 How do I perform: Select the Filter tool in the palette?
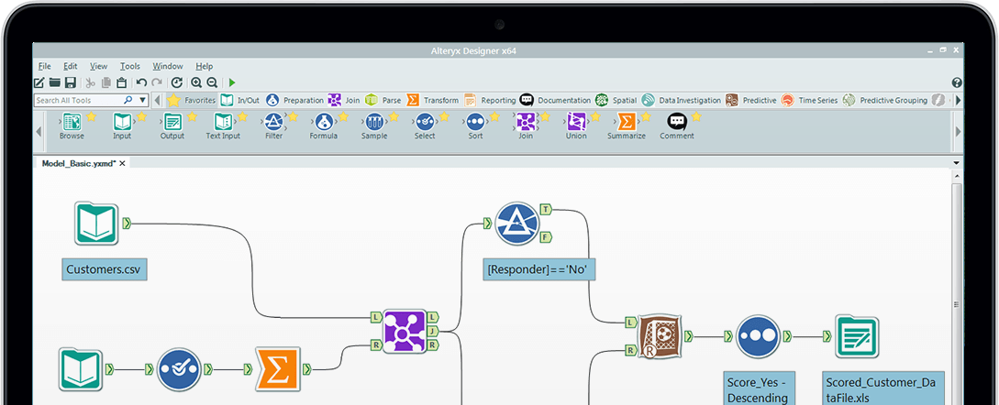[x=273, y=122]
